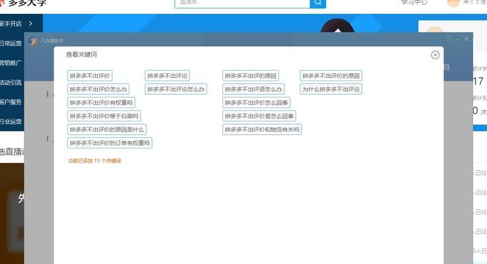Open the 八方通助手 window menu icon

point(449,39)
